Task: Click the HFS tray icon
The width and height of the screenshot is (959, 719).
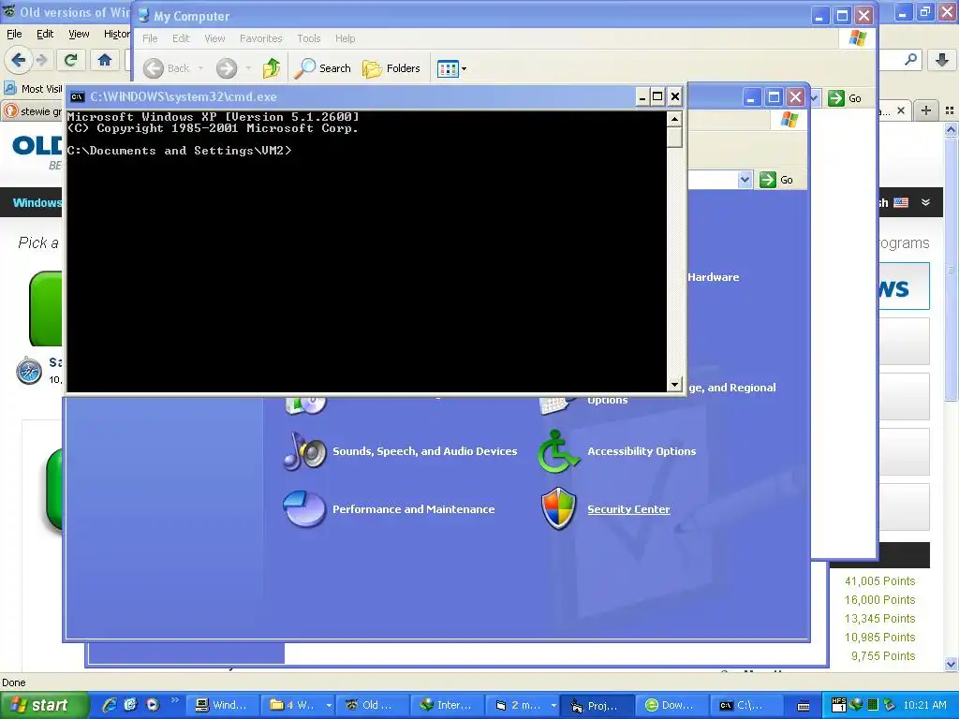Action: tap(839, 705)
